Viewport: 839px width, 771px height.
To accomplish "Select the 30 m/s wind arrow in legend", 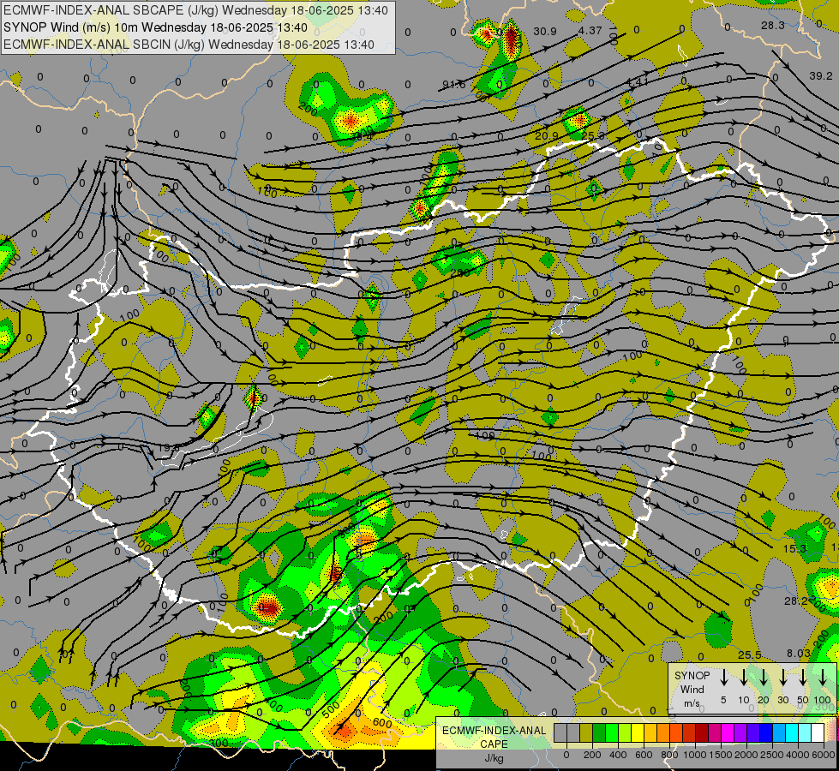I will pos(782,678).
